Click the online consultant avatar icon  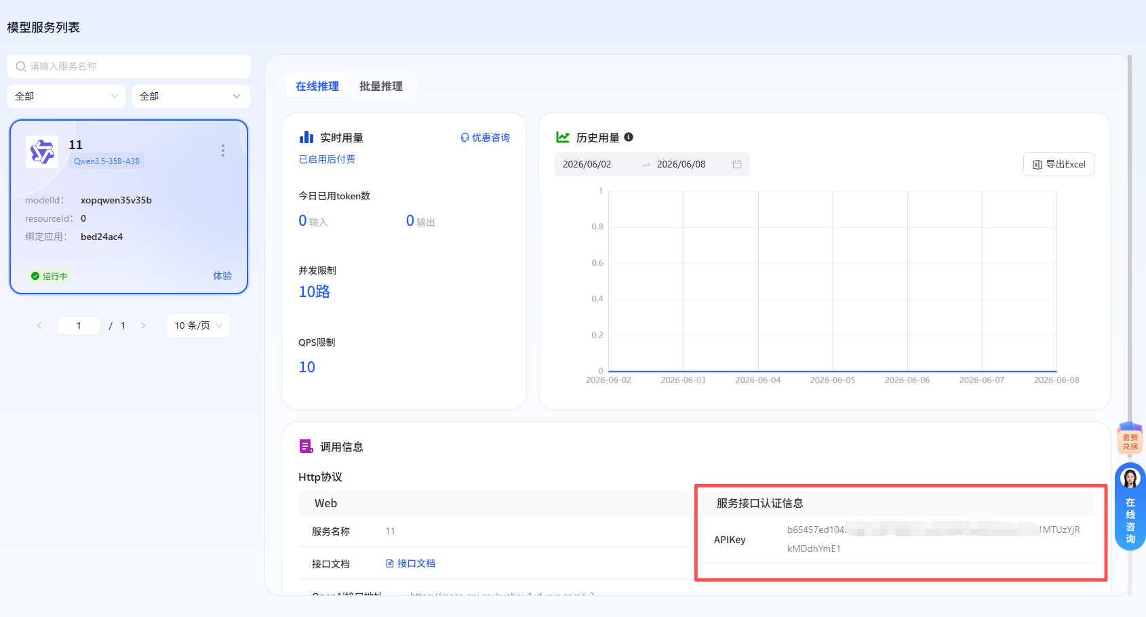click(x=1130, y=478)
